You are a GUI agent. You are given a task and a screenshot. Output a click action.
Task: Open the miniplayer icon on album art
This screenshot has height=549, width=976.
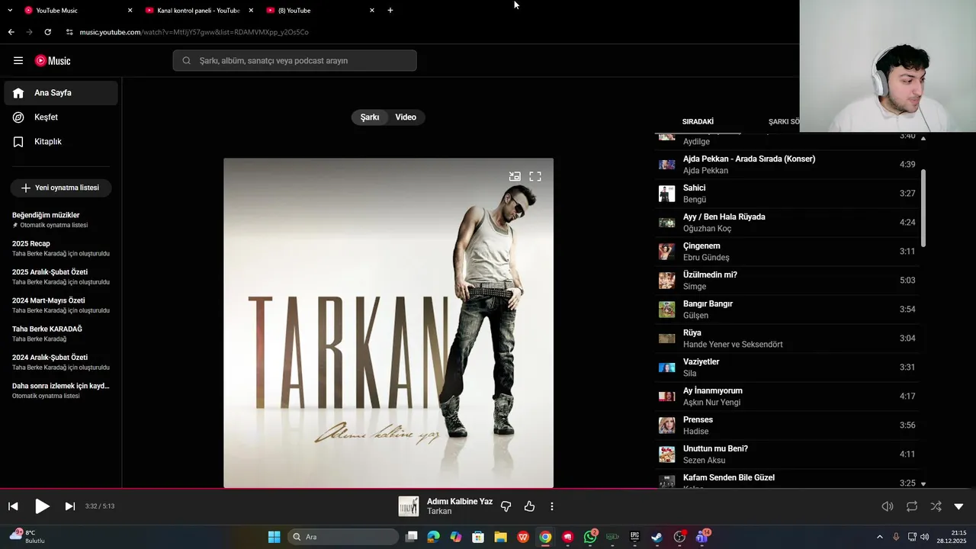pyautogui.click(x=515, y=176)
